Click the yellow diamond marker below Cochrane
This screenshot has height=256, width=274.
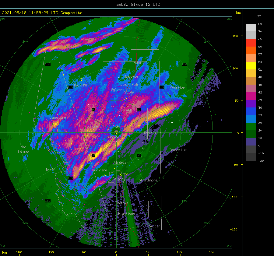104,176
